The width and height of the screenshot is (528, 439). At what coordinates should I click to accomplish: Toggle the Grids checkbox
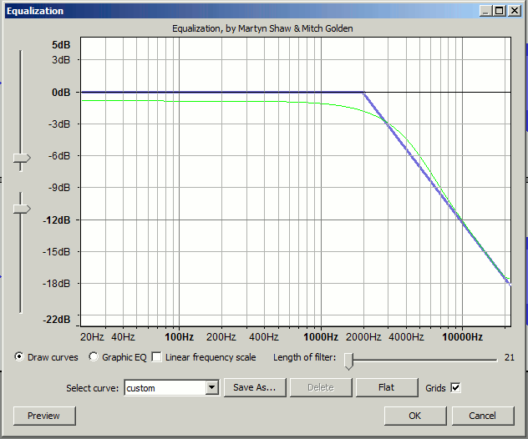pos(455,387)
